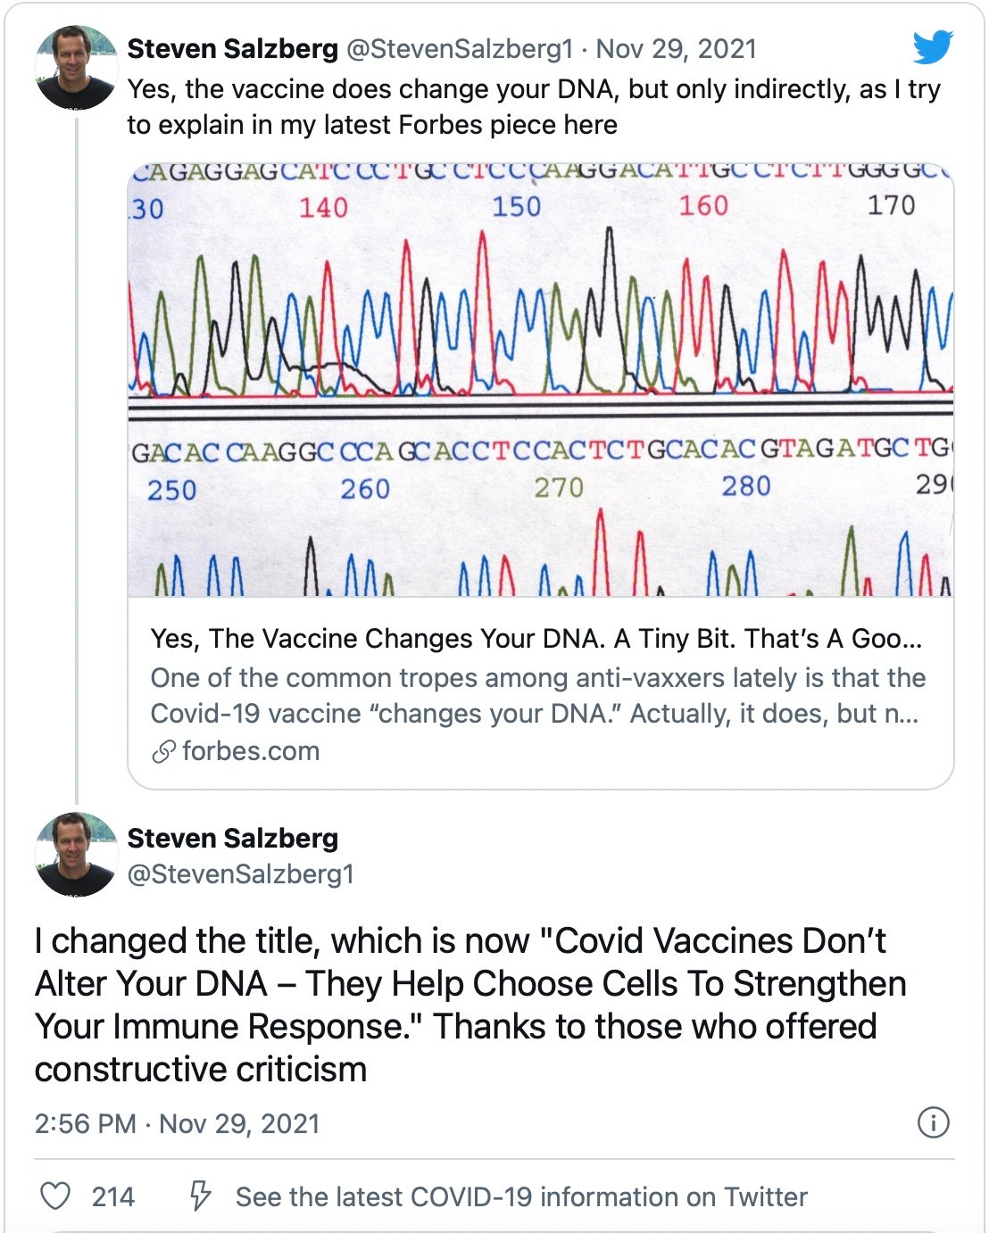Open the DNA chromatogram preview image
The image size is (989, 1233).
point(541,379)
